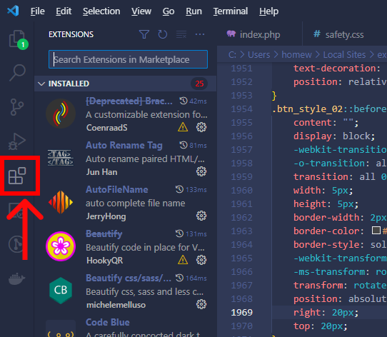Open manage gear for Beautify css/sass
387x337 pixels.
pyautogui.click(x=201, y=304)
